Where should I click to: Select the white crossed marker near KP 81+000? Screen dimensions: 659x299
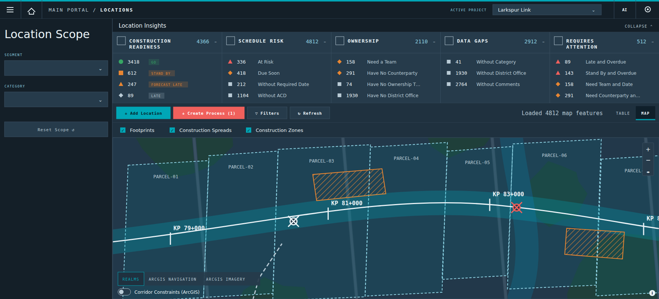294,221
